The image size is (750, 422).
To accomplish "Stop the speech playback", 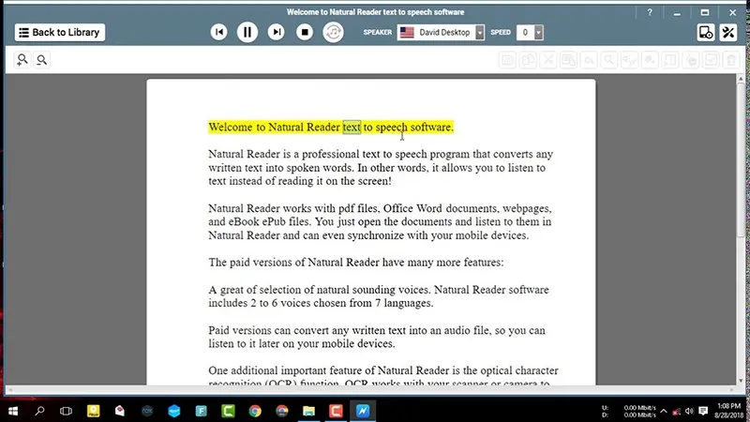I will (304, 32).
